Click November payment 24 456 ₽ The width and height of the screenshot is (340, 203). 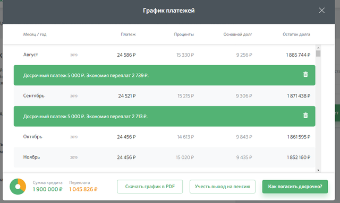tap(126, 157)
